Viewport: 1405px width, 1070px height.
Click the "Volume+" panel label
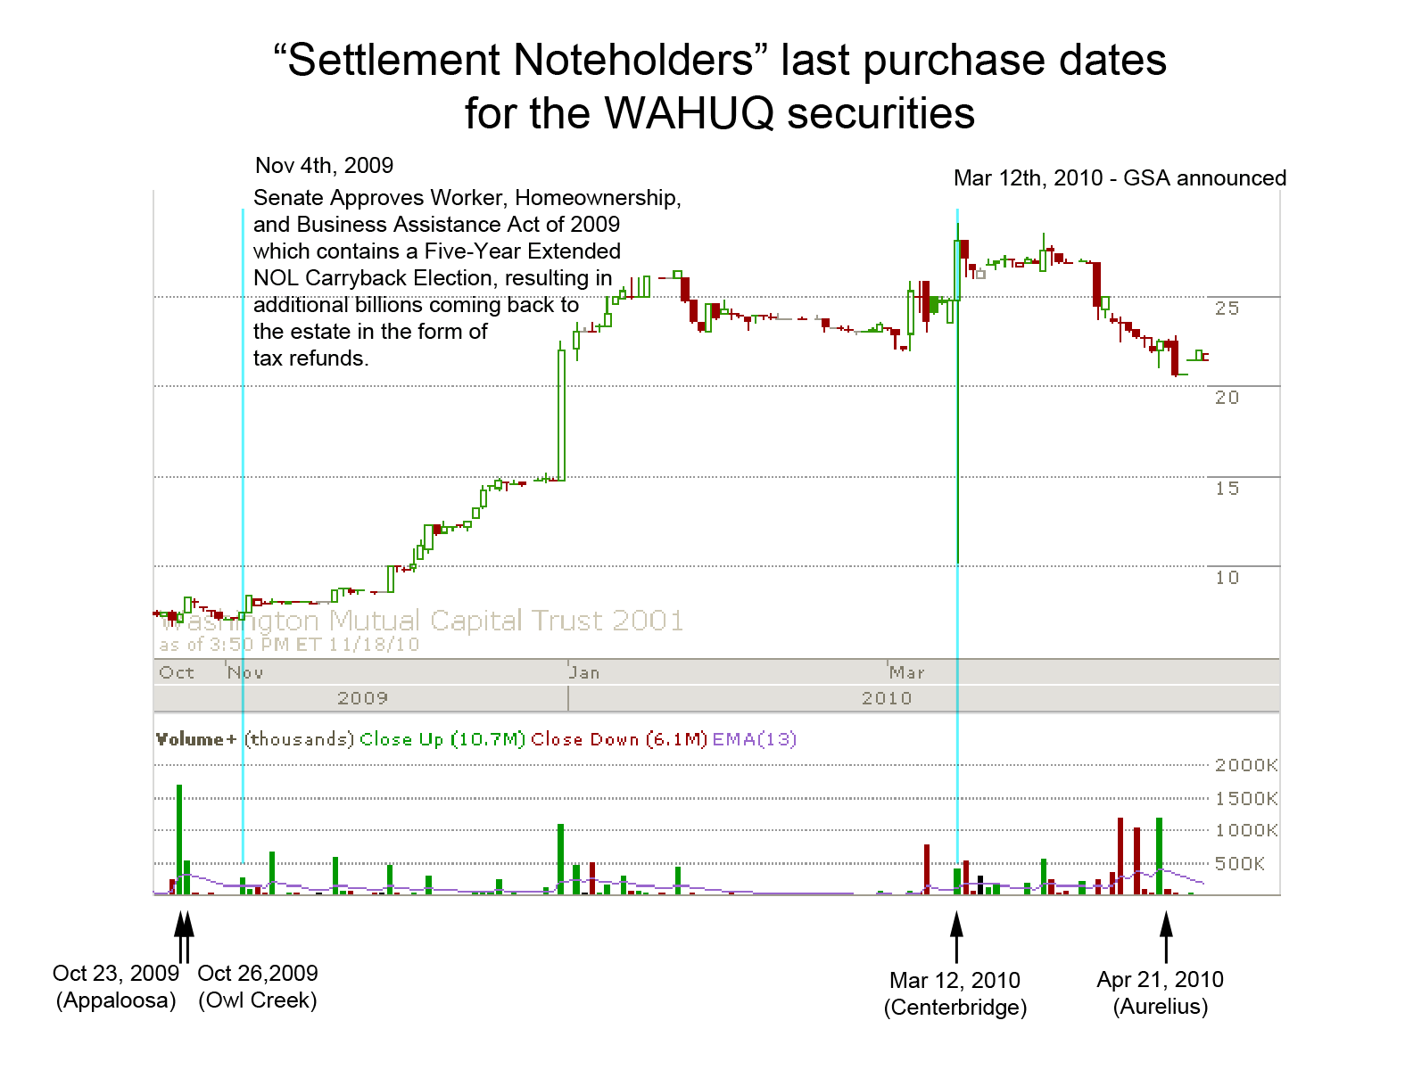pos(195,739)
